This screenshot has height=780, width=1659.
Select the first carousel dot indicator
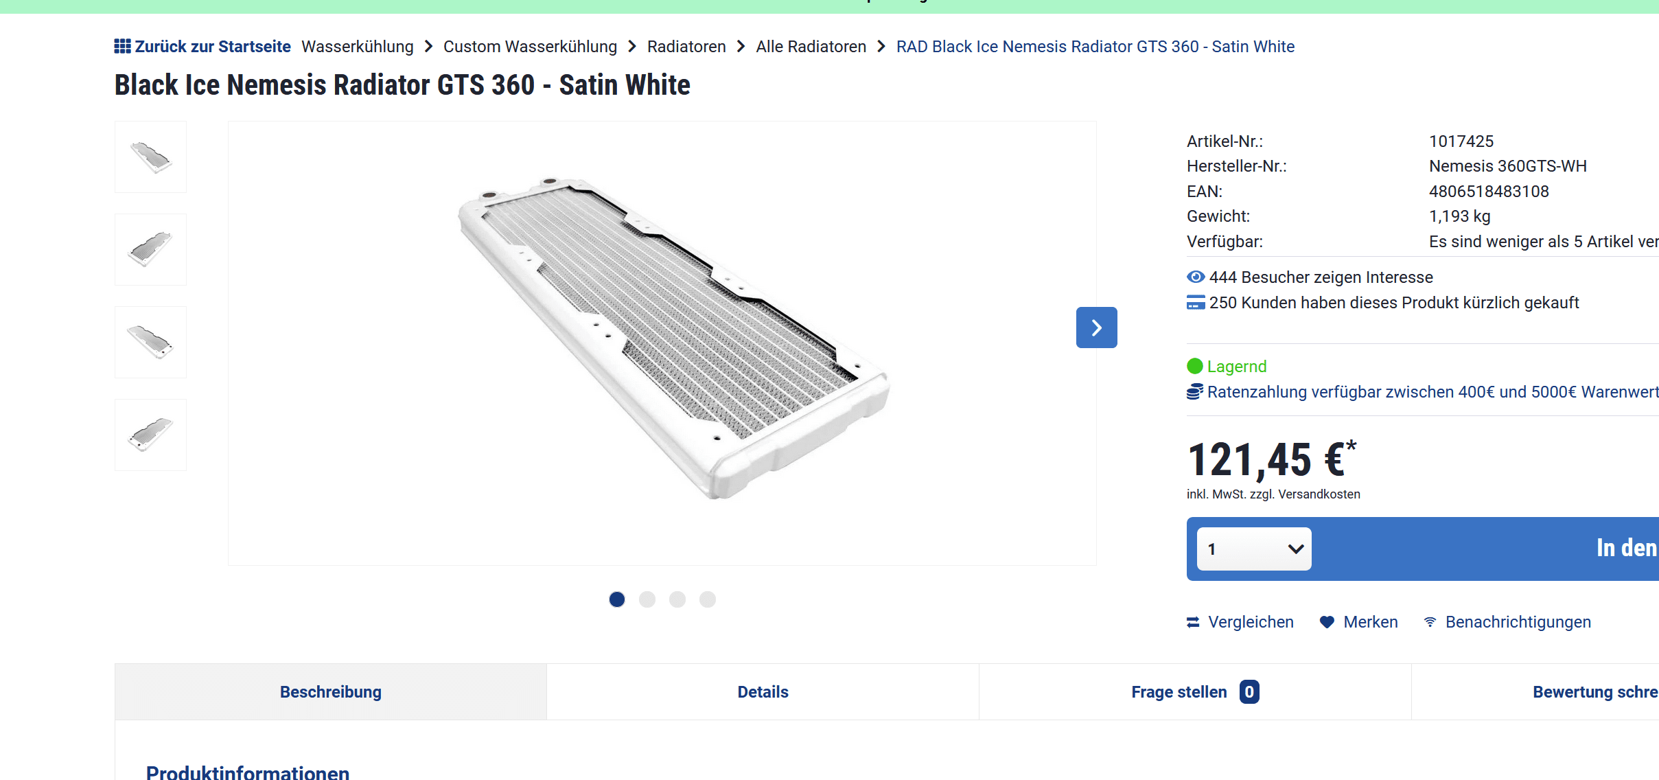(617, 599)
